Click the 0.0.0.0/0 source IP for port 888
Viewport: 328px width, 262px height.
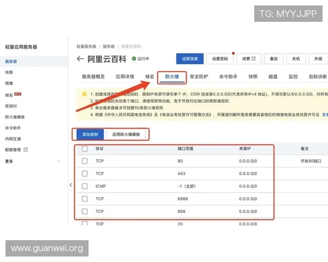tap(248, 211)
